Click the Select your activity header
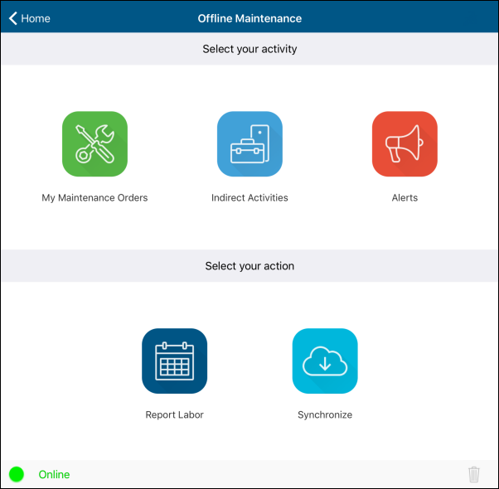 [x=249, y=49]
